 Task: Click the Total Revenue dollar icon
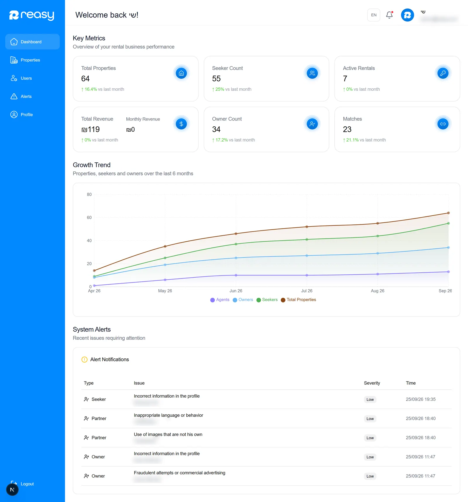click(x=181, y=124)
